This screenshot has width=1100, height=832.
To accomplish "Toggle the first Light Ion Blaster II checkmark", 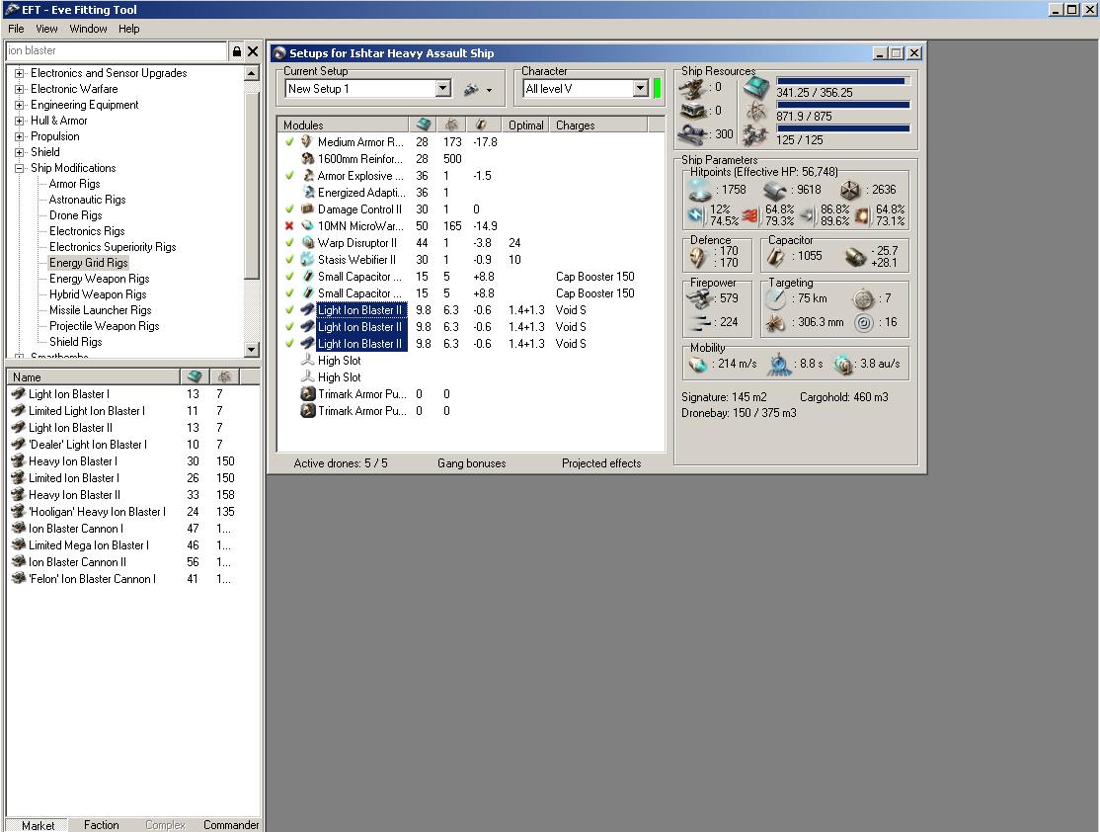I will pos(289,309).
